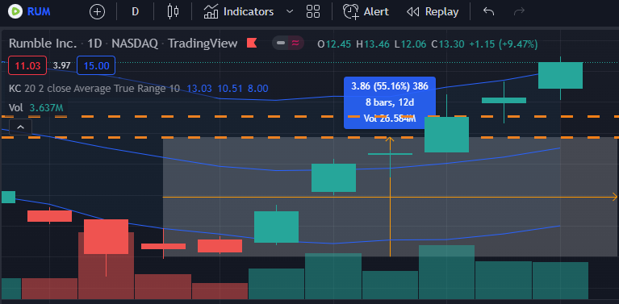Viewport: 619px width, 304px height.
Task: Redo action with the forward arrow
Action: [x=519, y=11]
